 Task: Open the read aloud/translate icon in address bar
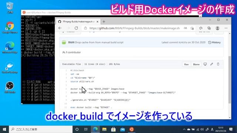pyautogui.click(x=185, y=28)
